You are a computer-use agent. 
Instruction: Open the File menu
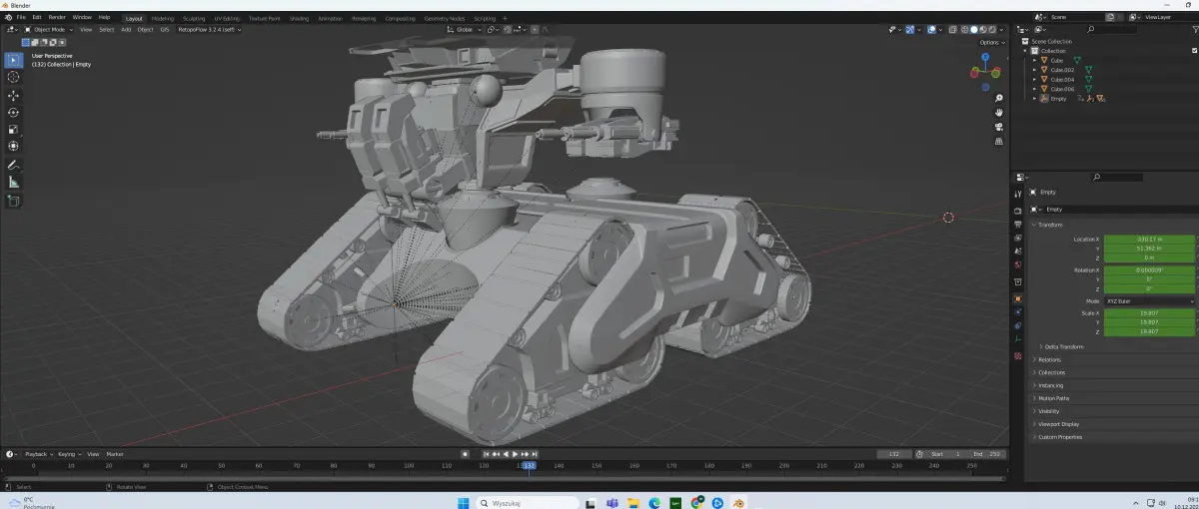coord(21,17)
